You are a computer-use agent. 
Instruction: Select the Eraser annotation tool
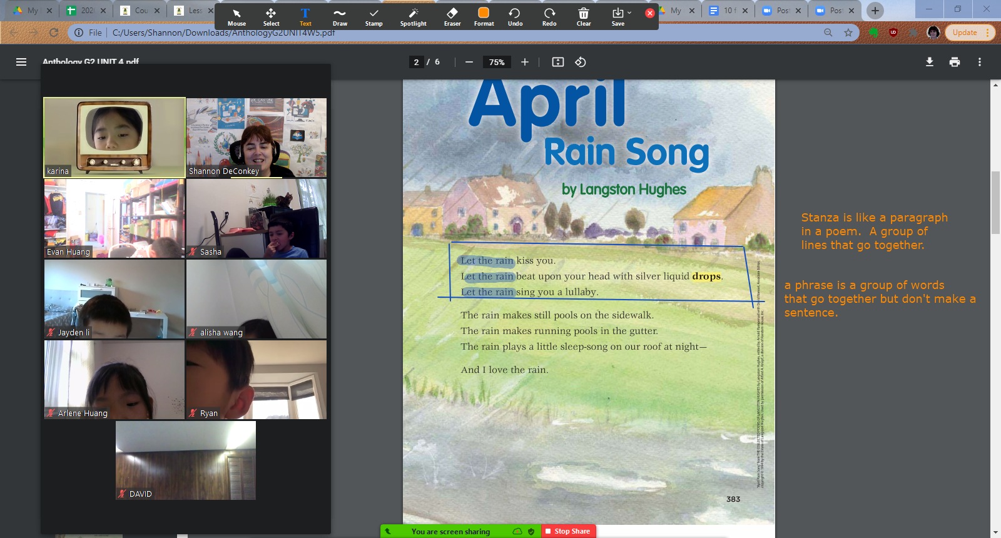tap(452, 17)
